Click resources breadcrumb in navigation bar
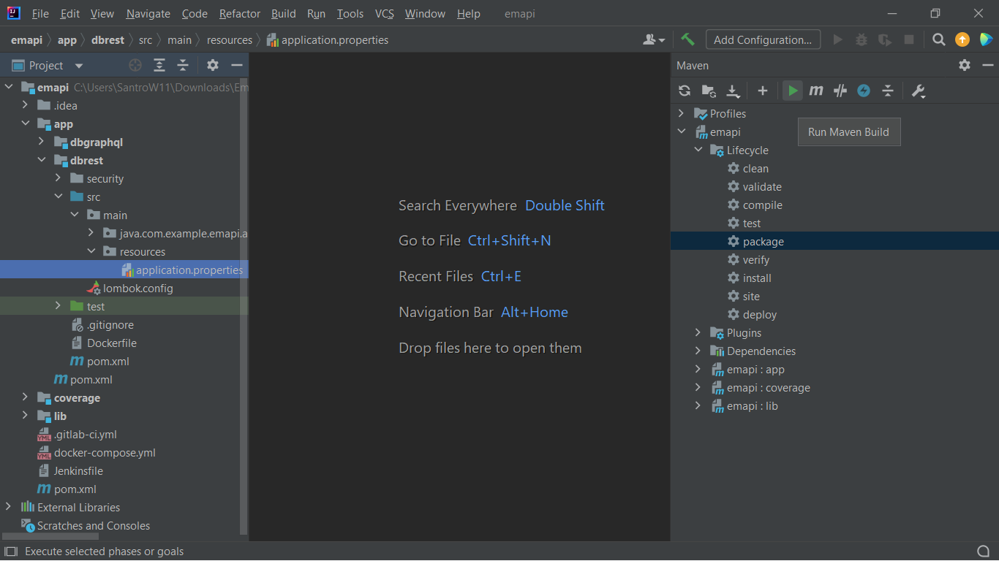 [229, 40]
